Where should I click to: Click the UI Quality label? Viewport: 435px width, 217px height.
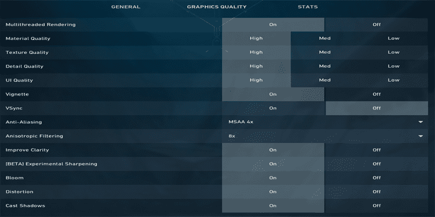19,80
